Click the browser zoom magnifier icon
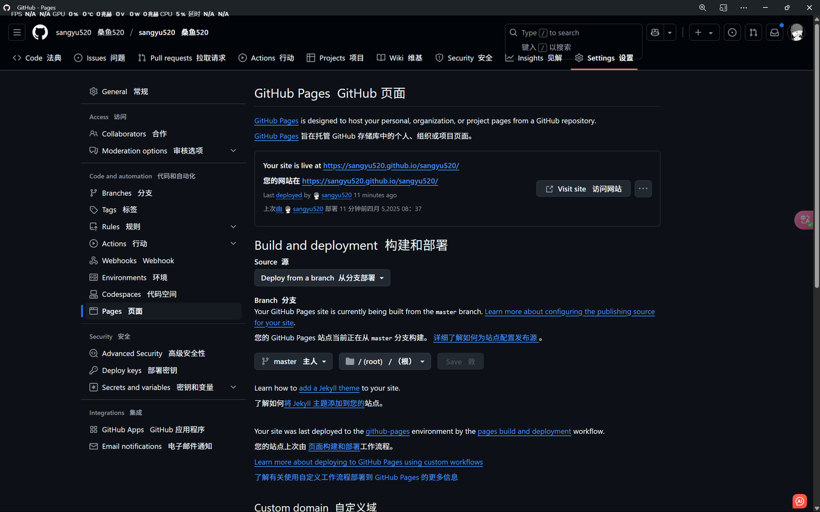The image size is (820, 512). (703, 8)
